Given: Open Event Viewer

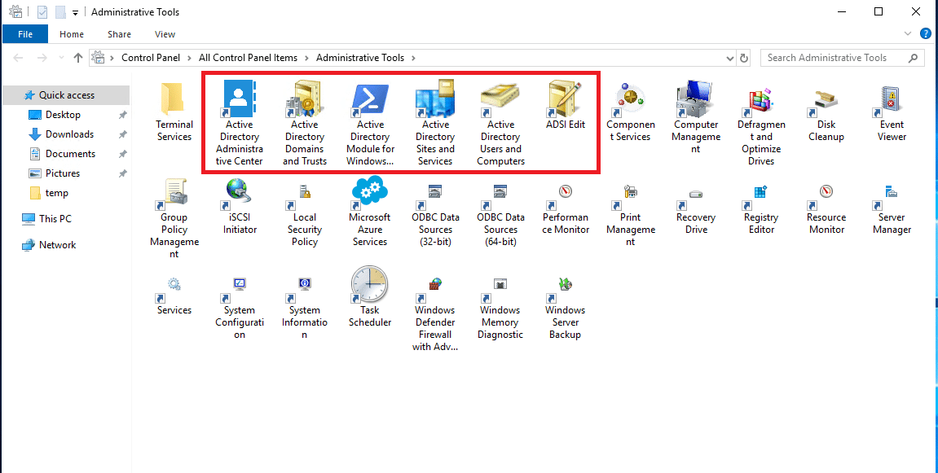Looking at the screenshot, I should [x=892, y=112].
